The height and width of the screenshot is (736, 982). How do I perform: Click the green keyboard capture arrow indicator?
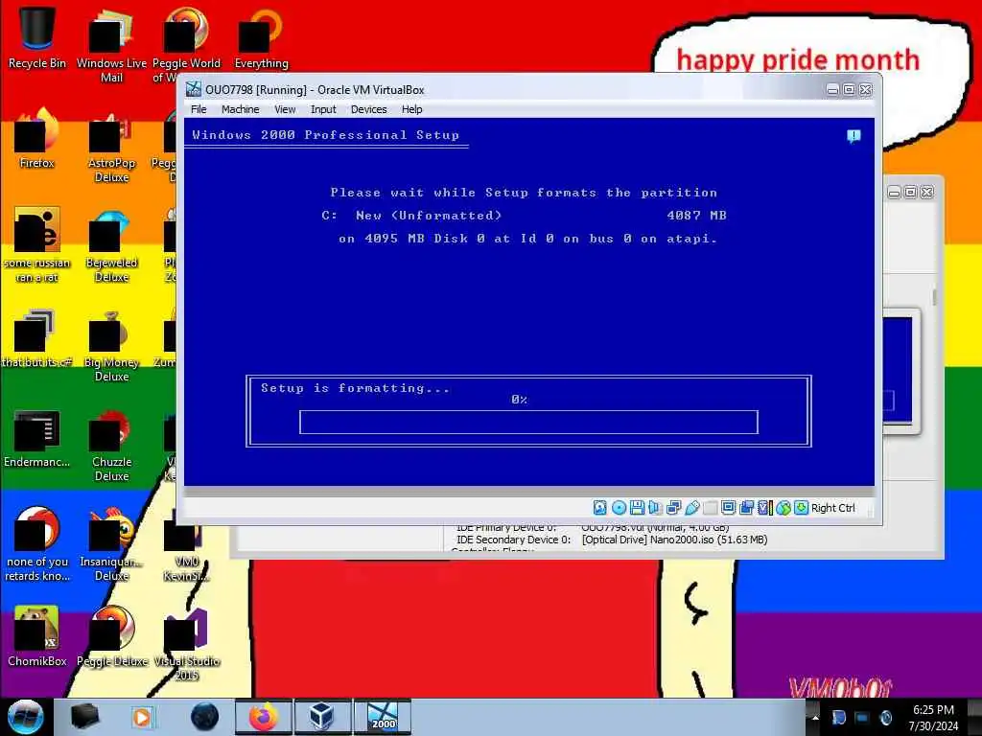coord(801,508)
